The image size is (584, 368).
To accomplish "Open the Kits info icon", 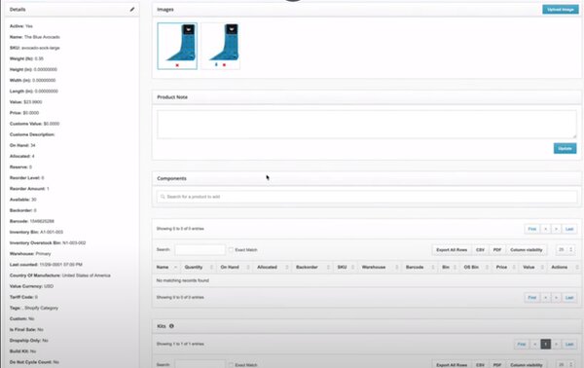I will pyautogui.click(x=171, y=326).
